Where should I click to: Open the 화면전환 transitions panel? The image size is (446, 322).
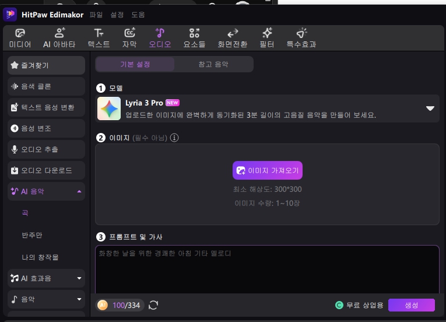point(233,38)
